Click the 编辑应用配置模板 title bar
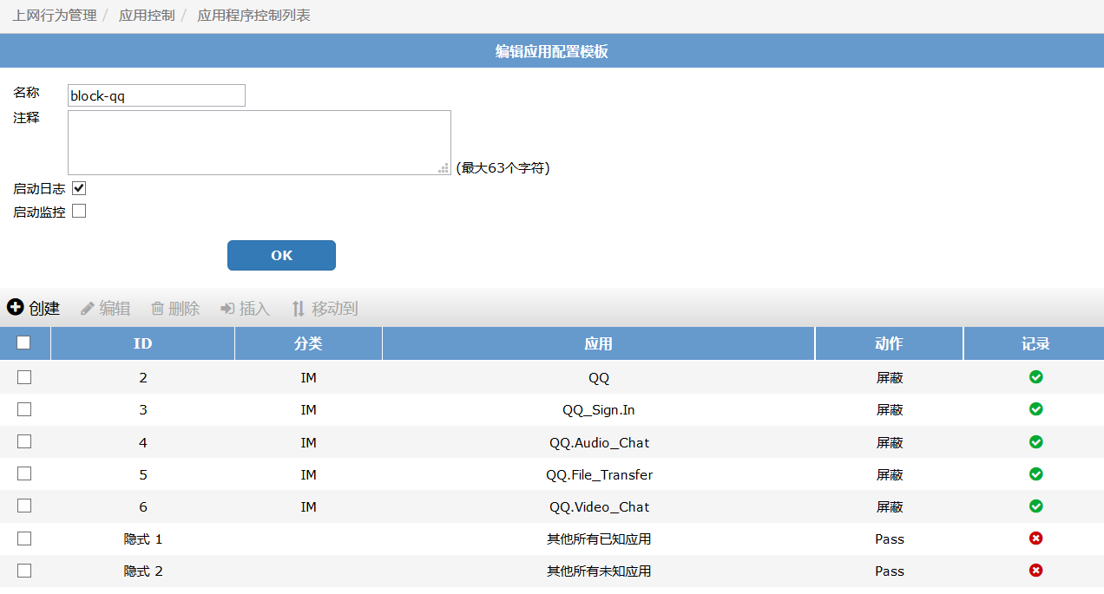Screen dimensions: 1104x594 [552, 51]
